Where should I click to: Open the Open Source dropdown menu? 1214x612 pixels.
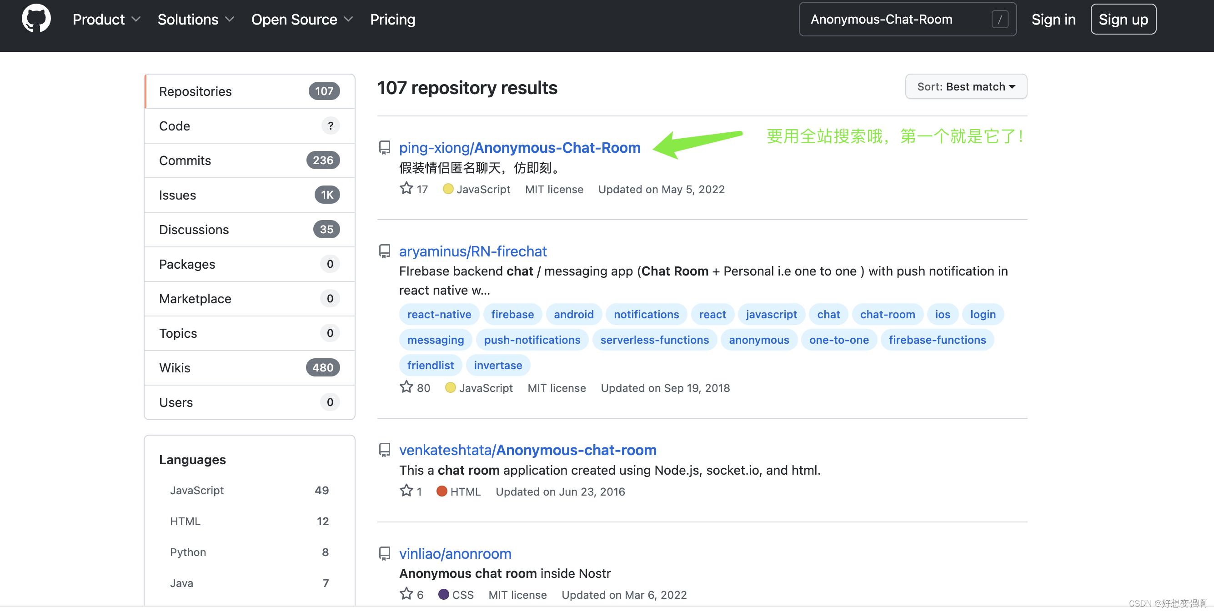tap(302, 19)
